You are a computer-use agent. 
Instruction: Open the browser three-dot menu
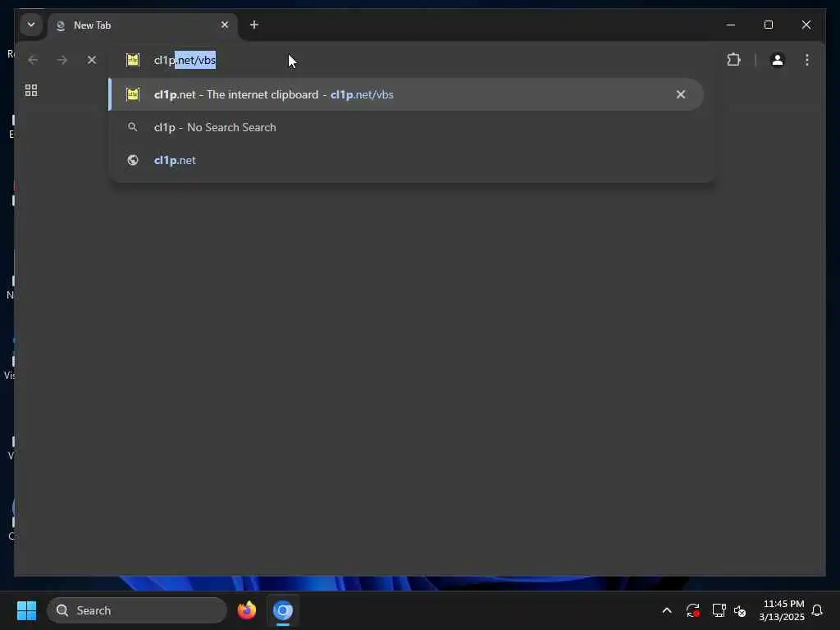(807, 59)
